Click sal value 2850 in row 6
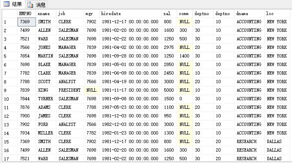This screenshot has width=292, height=163. click(x=169, y=65)
